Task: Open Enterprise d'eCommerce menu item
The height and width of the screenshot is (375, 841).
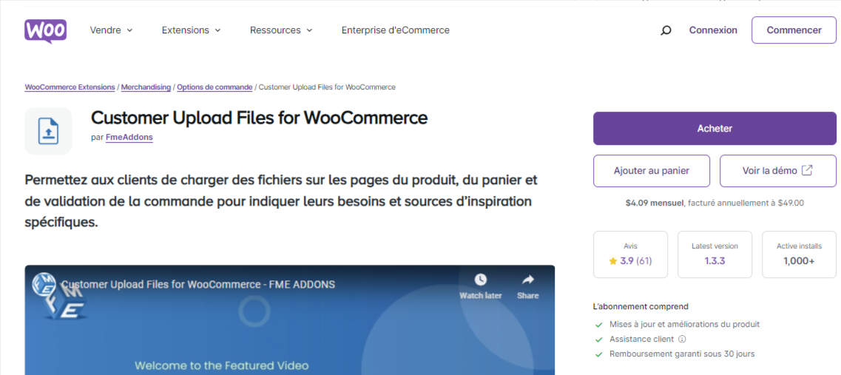Action: 395,30
